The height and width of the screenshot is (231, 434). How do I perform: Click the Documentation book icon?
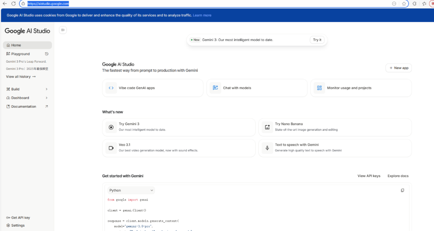8,106
